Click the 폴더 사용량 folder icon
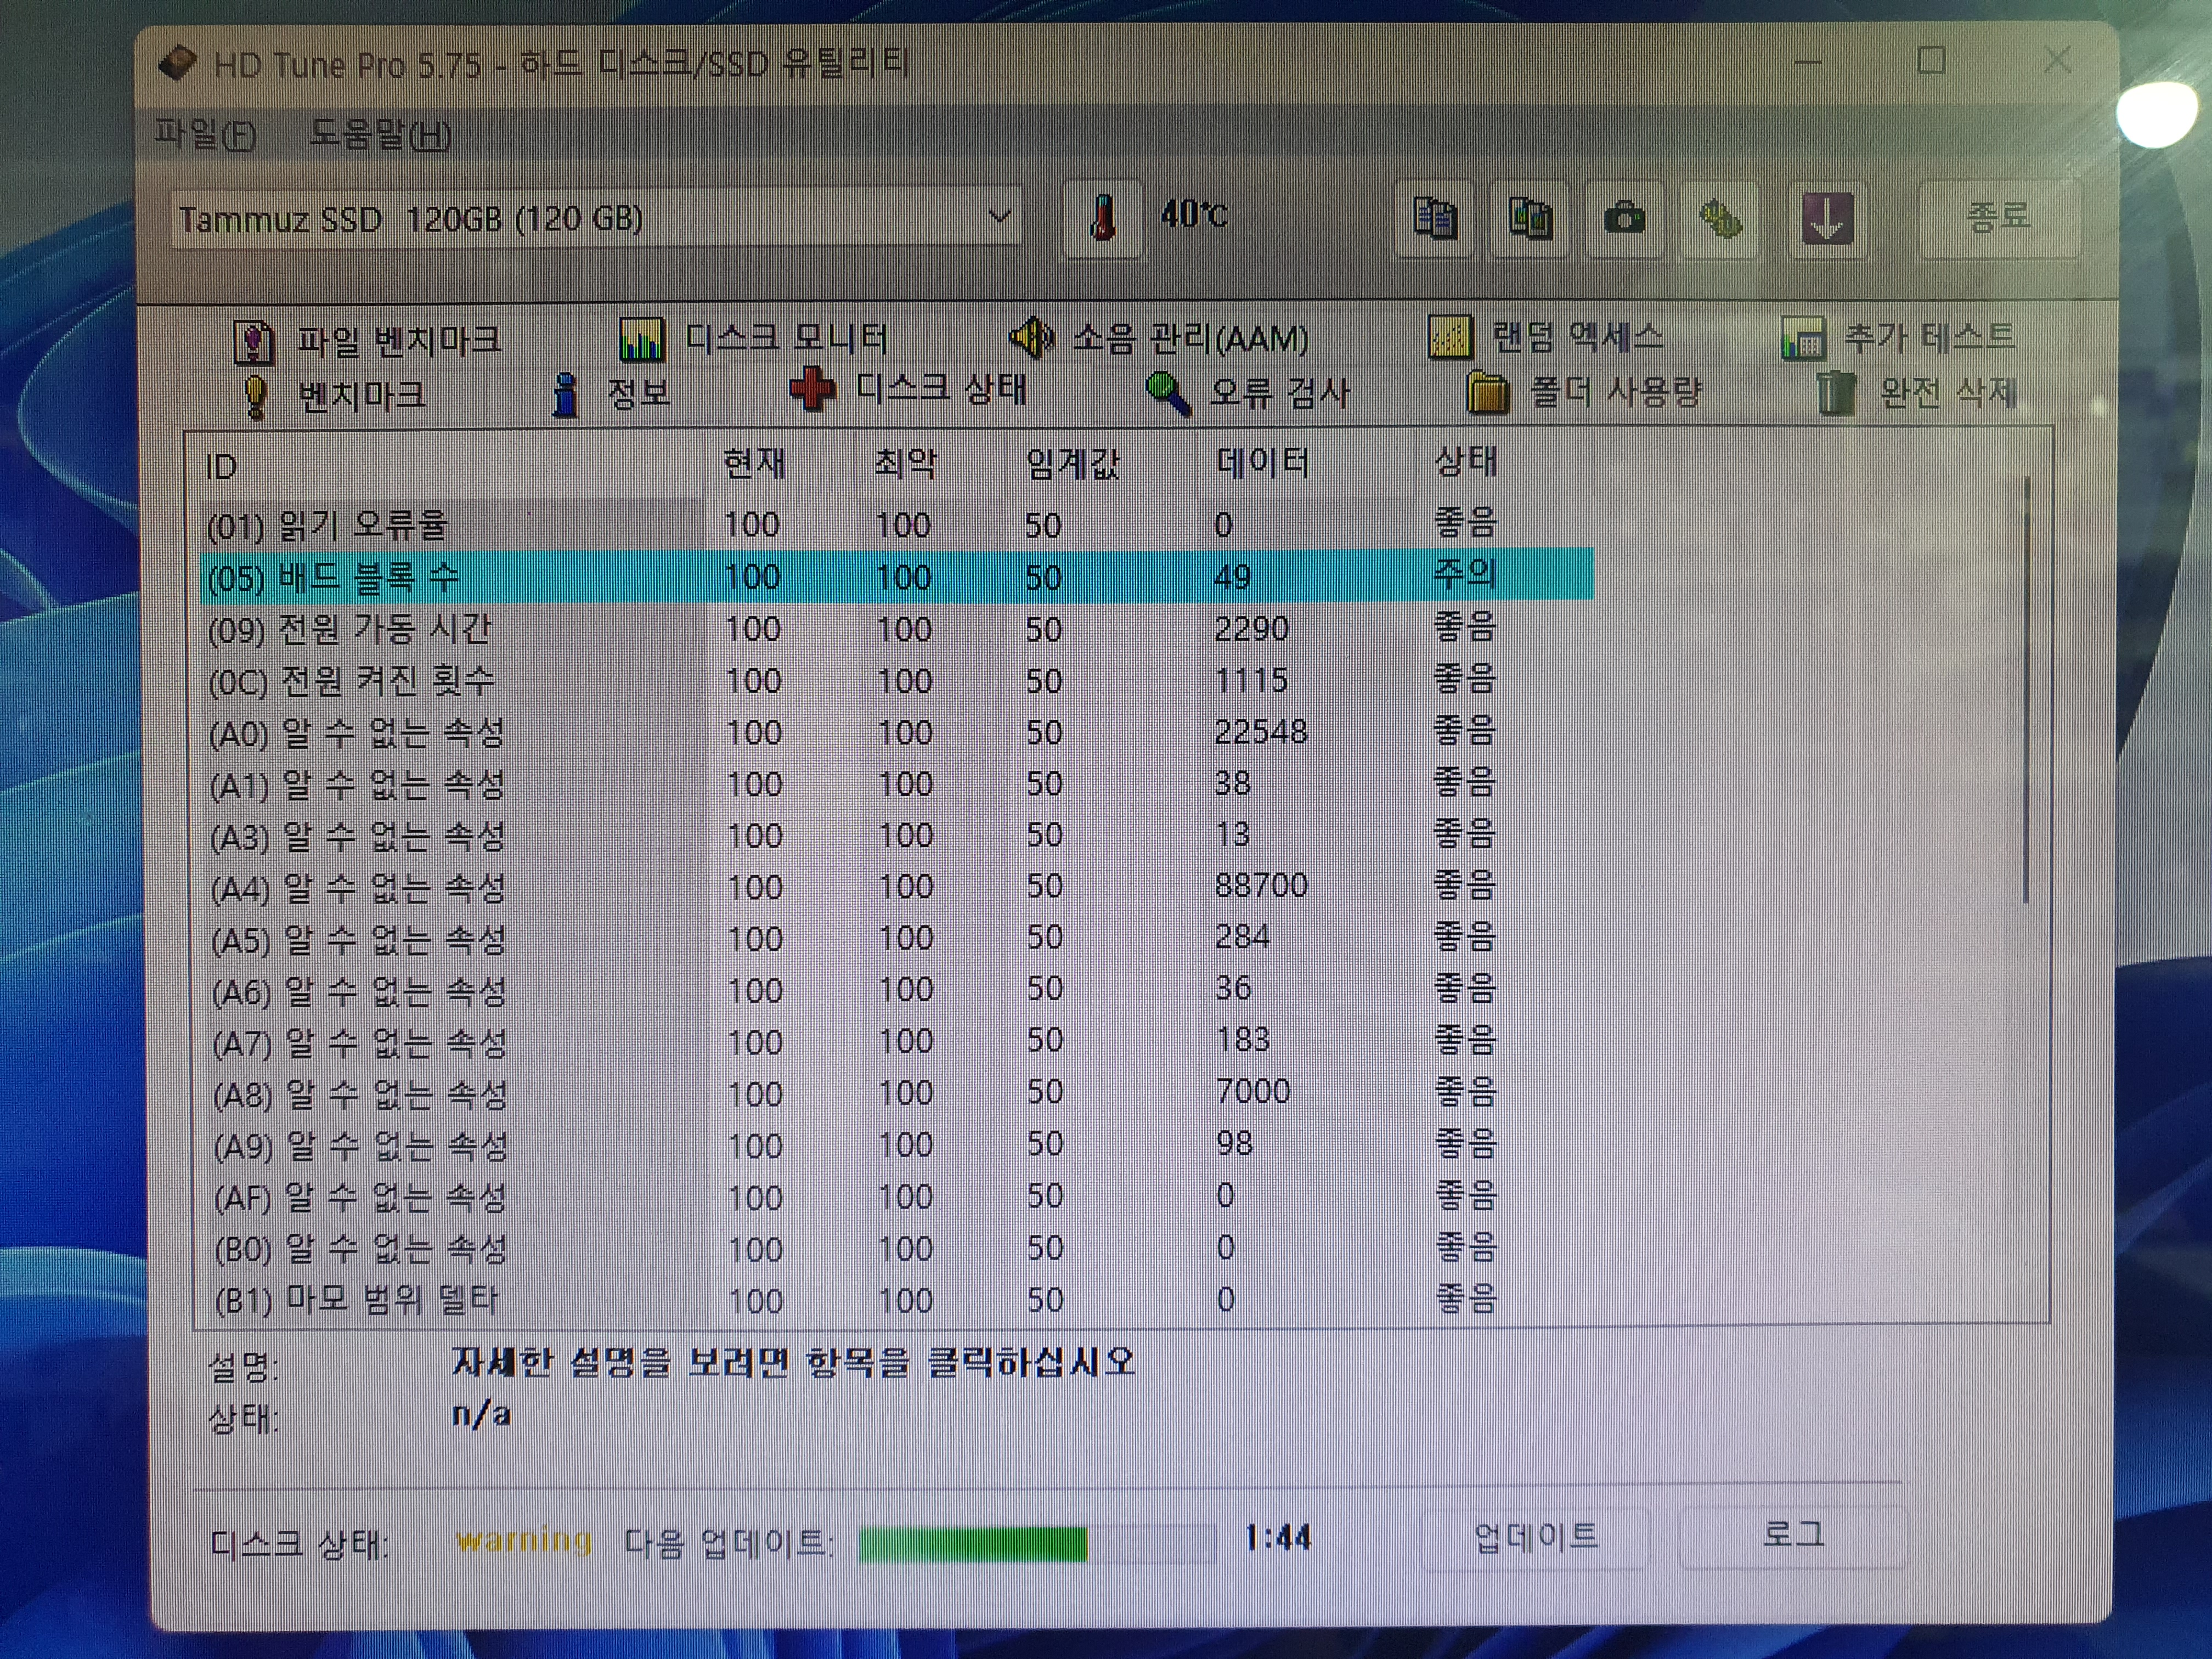 pos(1487,392)
